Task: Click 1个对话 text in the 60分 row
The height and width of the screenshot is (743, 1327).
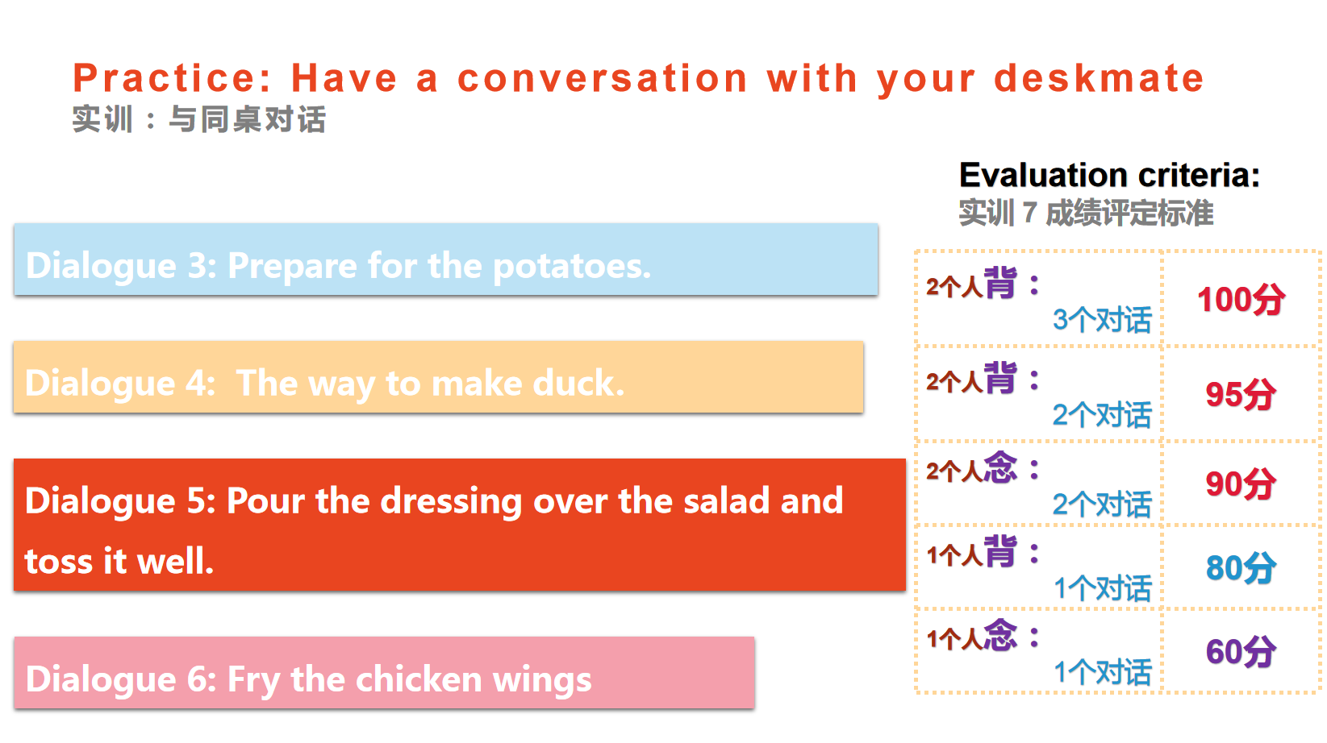Action: pos(1102,671)
